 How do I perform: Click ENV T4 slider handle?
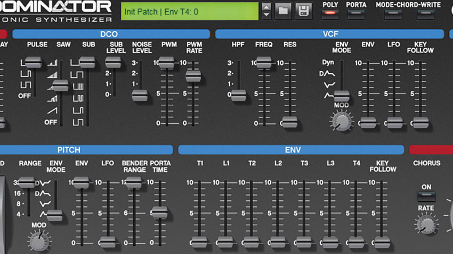point(356,242)
